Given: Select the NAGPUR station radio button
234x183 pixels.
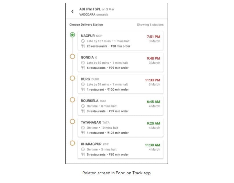Looking at the screenshot, I should pos(72,35).
